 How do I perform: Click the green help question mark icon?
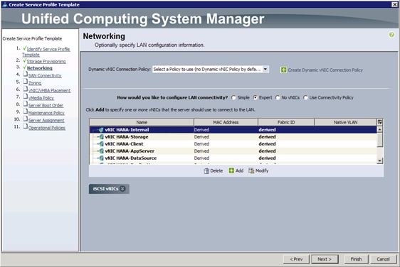(391, 35)
